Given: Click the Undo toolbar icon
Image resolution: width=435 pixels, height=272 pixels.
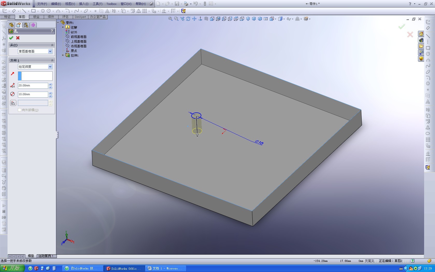Looking at the screenshot, I should (196, 4).
